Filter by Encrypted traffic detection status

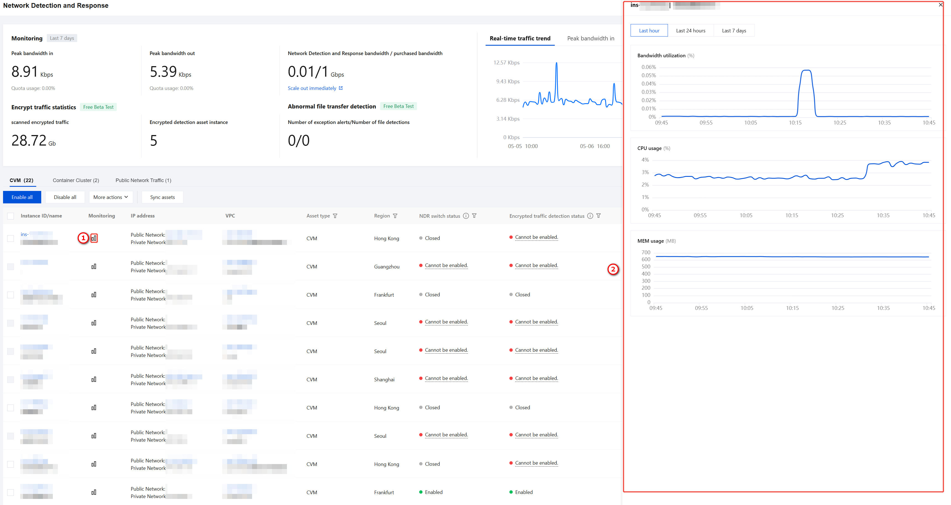pyautogui.click(x=598, y=216)
